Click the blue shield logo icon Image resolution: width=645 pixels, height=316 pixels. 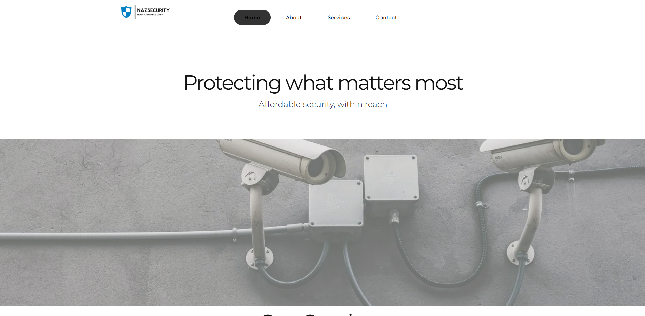[126, 12]
